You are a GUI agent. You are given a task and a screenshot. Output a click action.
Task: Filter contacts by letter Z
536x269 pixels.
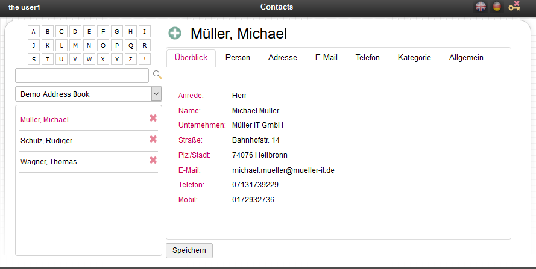tap(131, 59)
